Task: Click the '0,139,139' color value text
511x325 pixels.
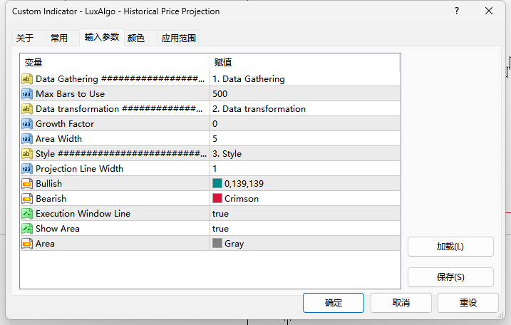Action: (x=244, y=184)
